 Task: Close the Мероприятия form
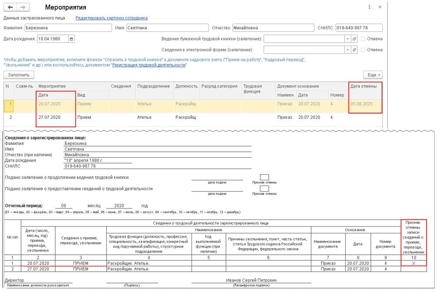point(380,7)
